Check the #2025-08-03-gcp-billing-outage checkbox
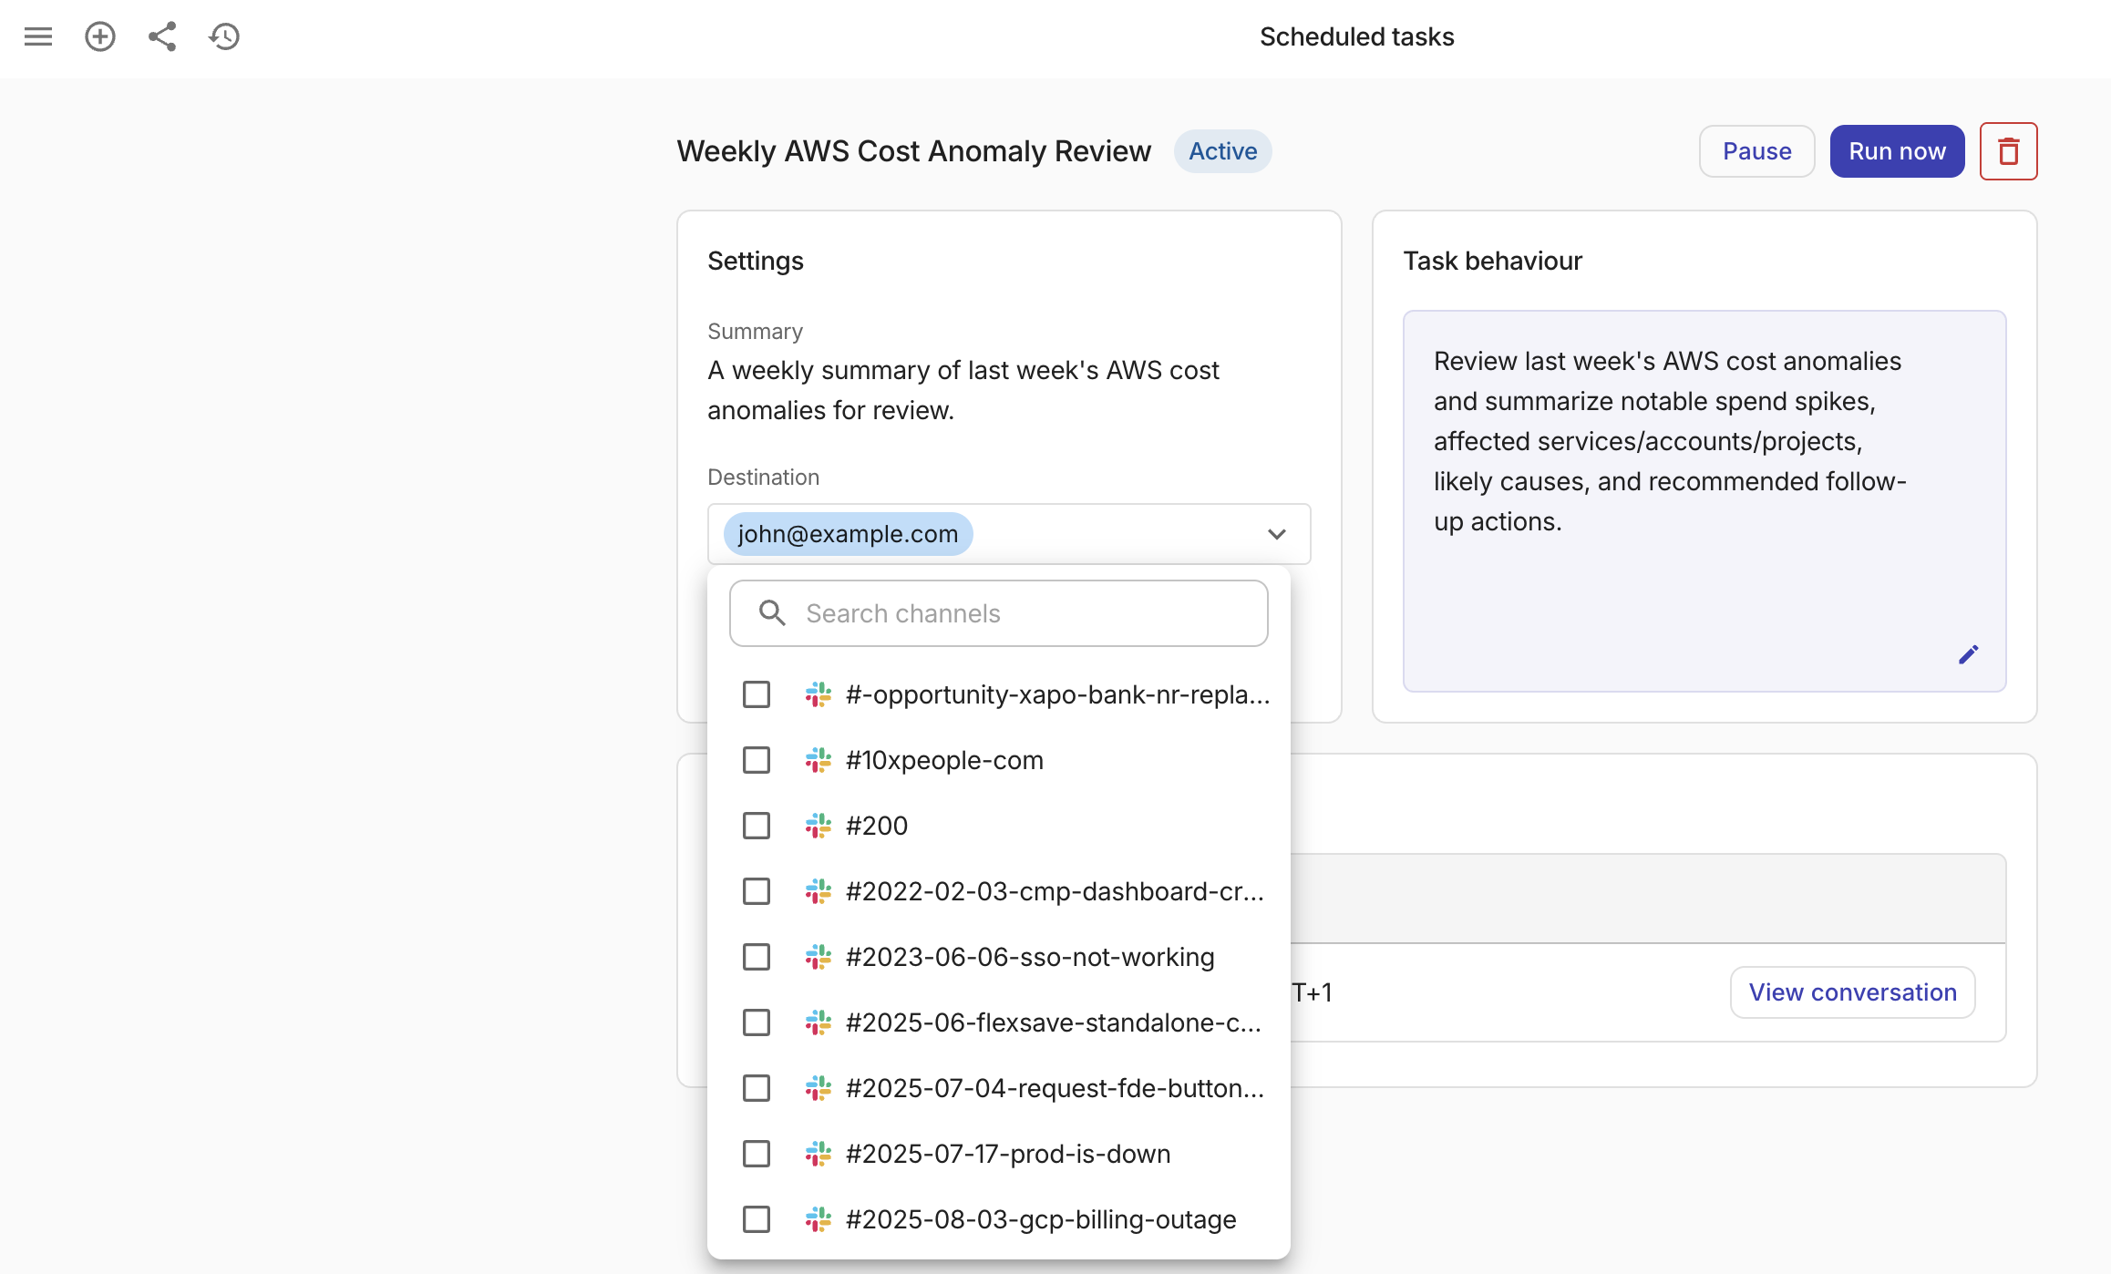Image resolution: width=2111 pixels, height=1274 pixels. click(x=757, y=1219)
